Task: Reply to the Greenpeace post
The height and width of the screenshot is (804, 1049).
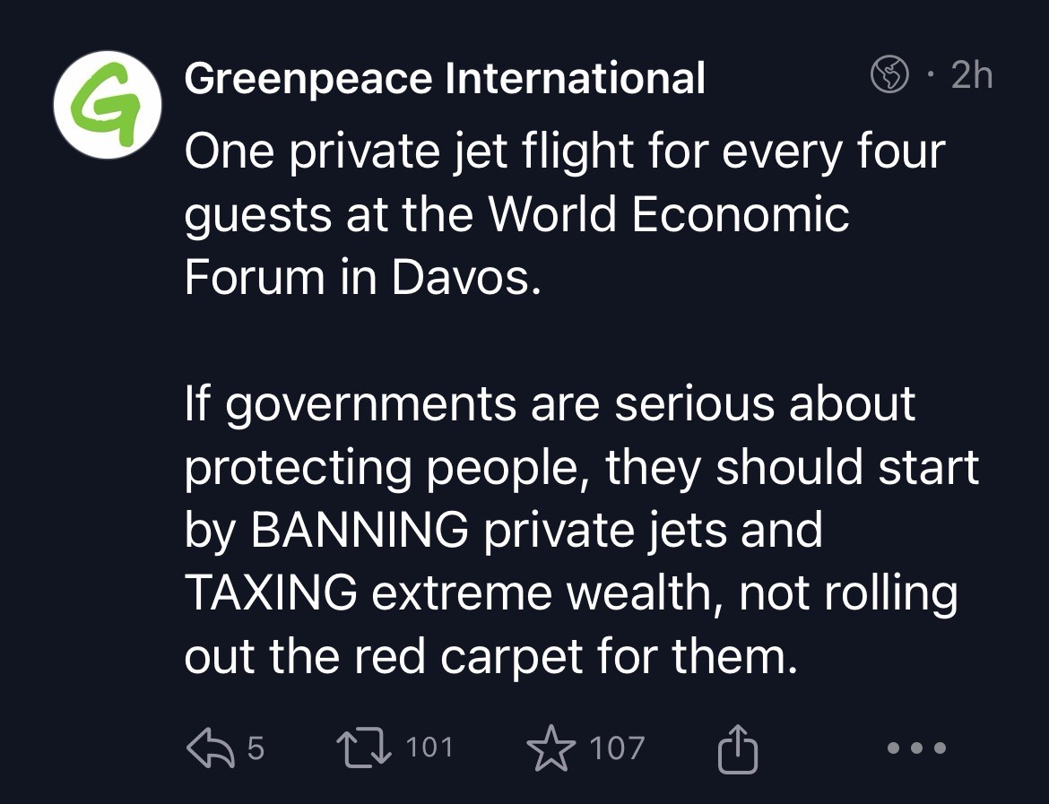Action: 208,748
